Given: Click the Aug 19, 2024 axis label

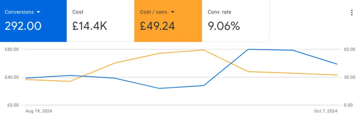Looking at the screenshot, I should coord(39,111).
